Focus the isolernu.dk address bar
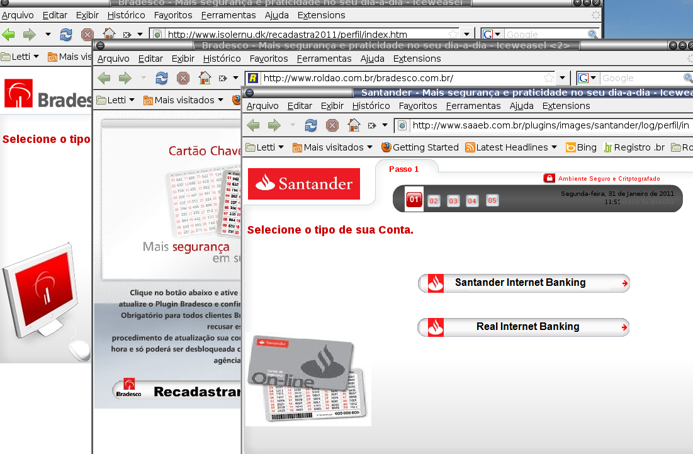The image size is (693, 454). [x=307, y=34]
